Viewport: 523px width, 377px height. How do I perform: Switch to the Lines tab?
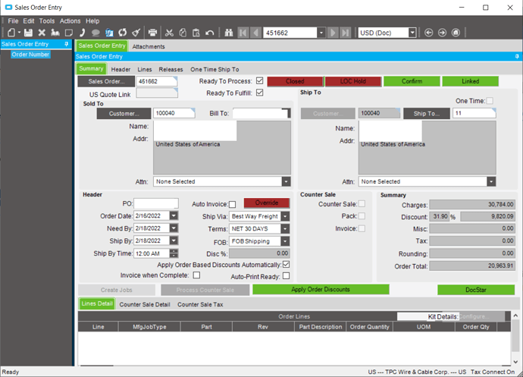tap(145, 70)
